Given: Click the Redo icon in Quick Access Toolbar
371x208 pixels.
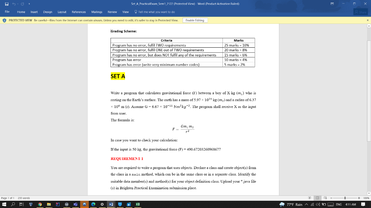Looking at the screenshot, I should (22, 4).
